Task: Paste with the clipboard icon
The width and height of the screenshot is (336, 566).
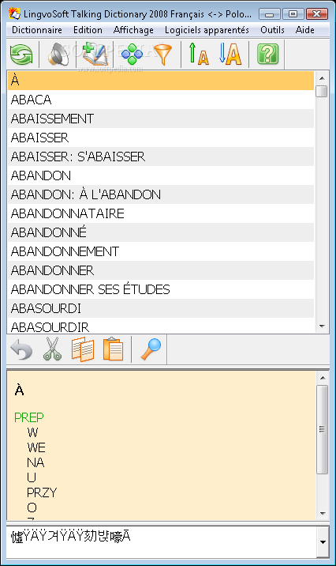Action: tap(113, 349)
